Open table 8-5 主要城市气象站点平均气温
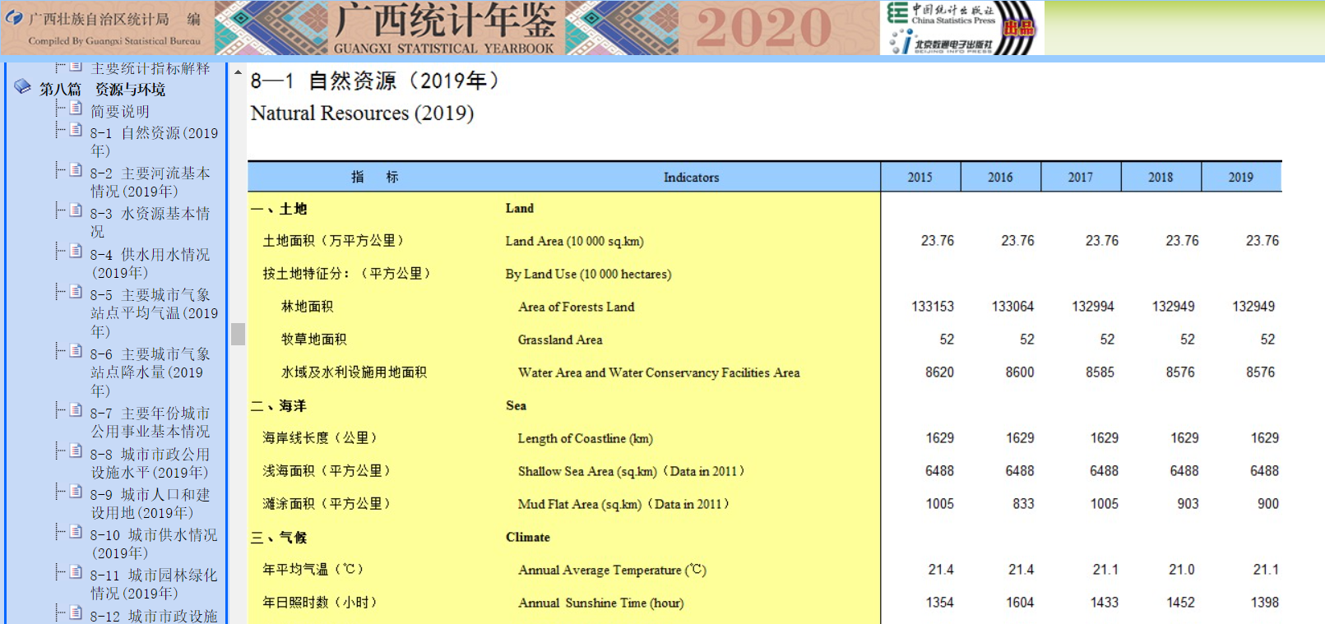 [x=154, y=312]
